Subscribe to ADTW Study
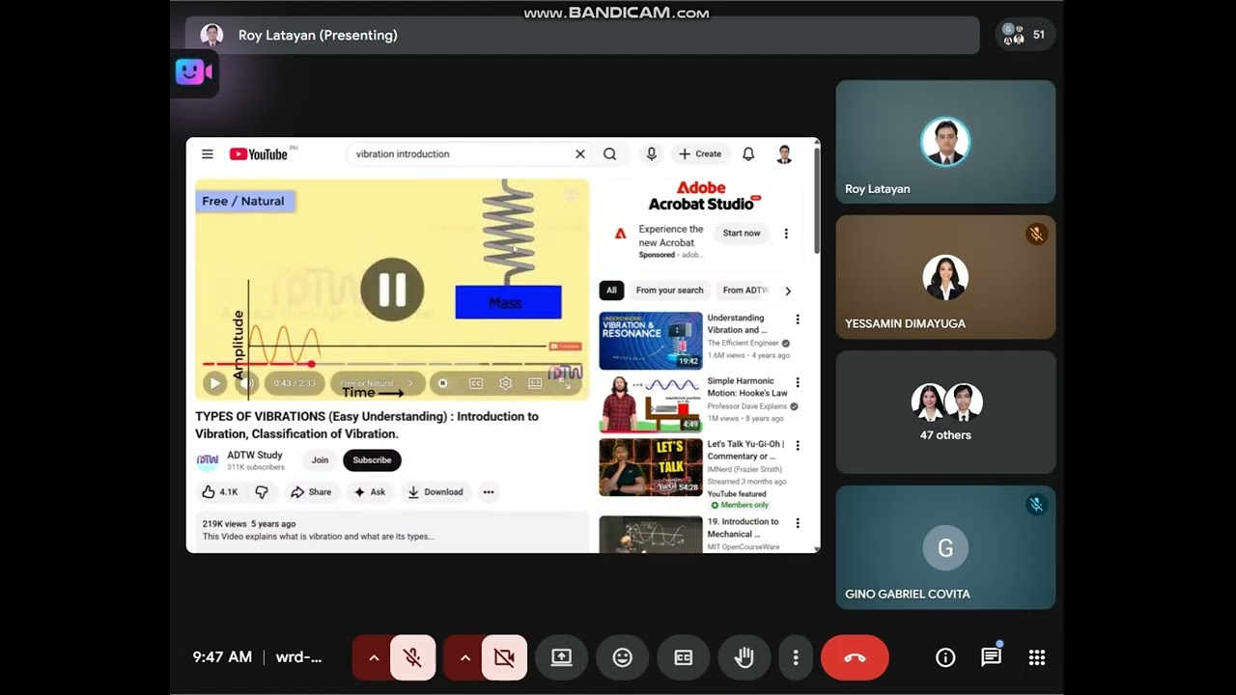Screen dimensions: 1236x695 pyautogui.click(x=372, y=460)
